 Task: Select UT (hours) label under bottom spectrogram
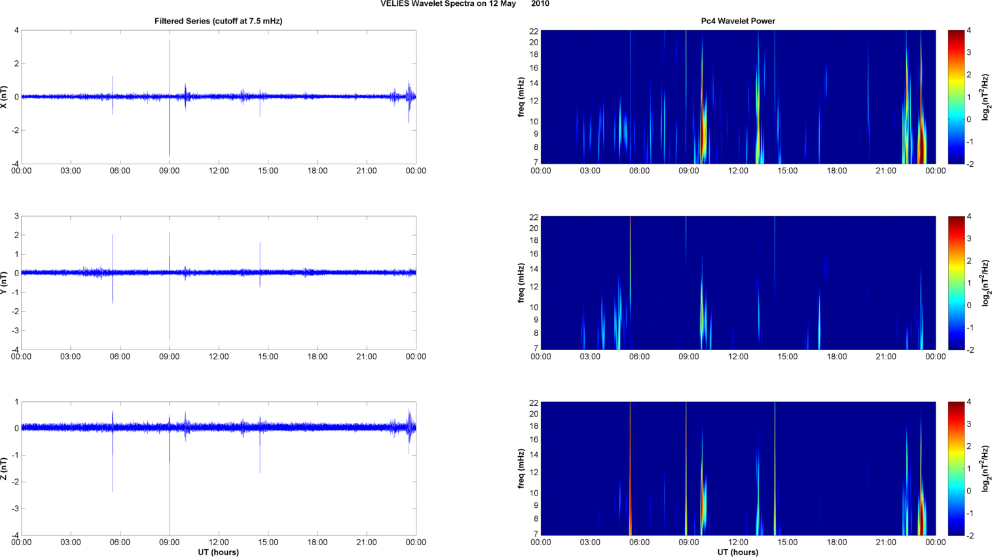tap(737, 552)
